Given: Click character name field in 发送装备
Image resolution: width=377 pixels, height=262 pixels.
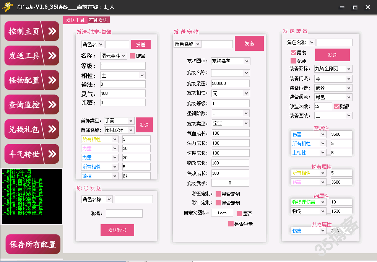Looking at the screenshot, I should 335,42.
